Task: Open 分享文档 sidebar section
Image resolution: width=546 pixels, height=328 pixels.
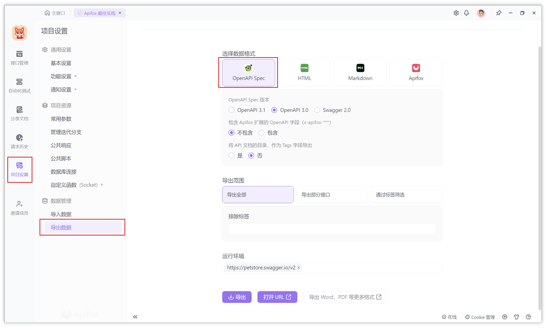Action: pos(19,114)
